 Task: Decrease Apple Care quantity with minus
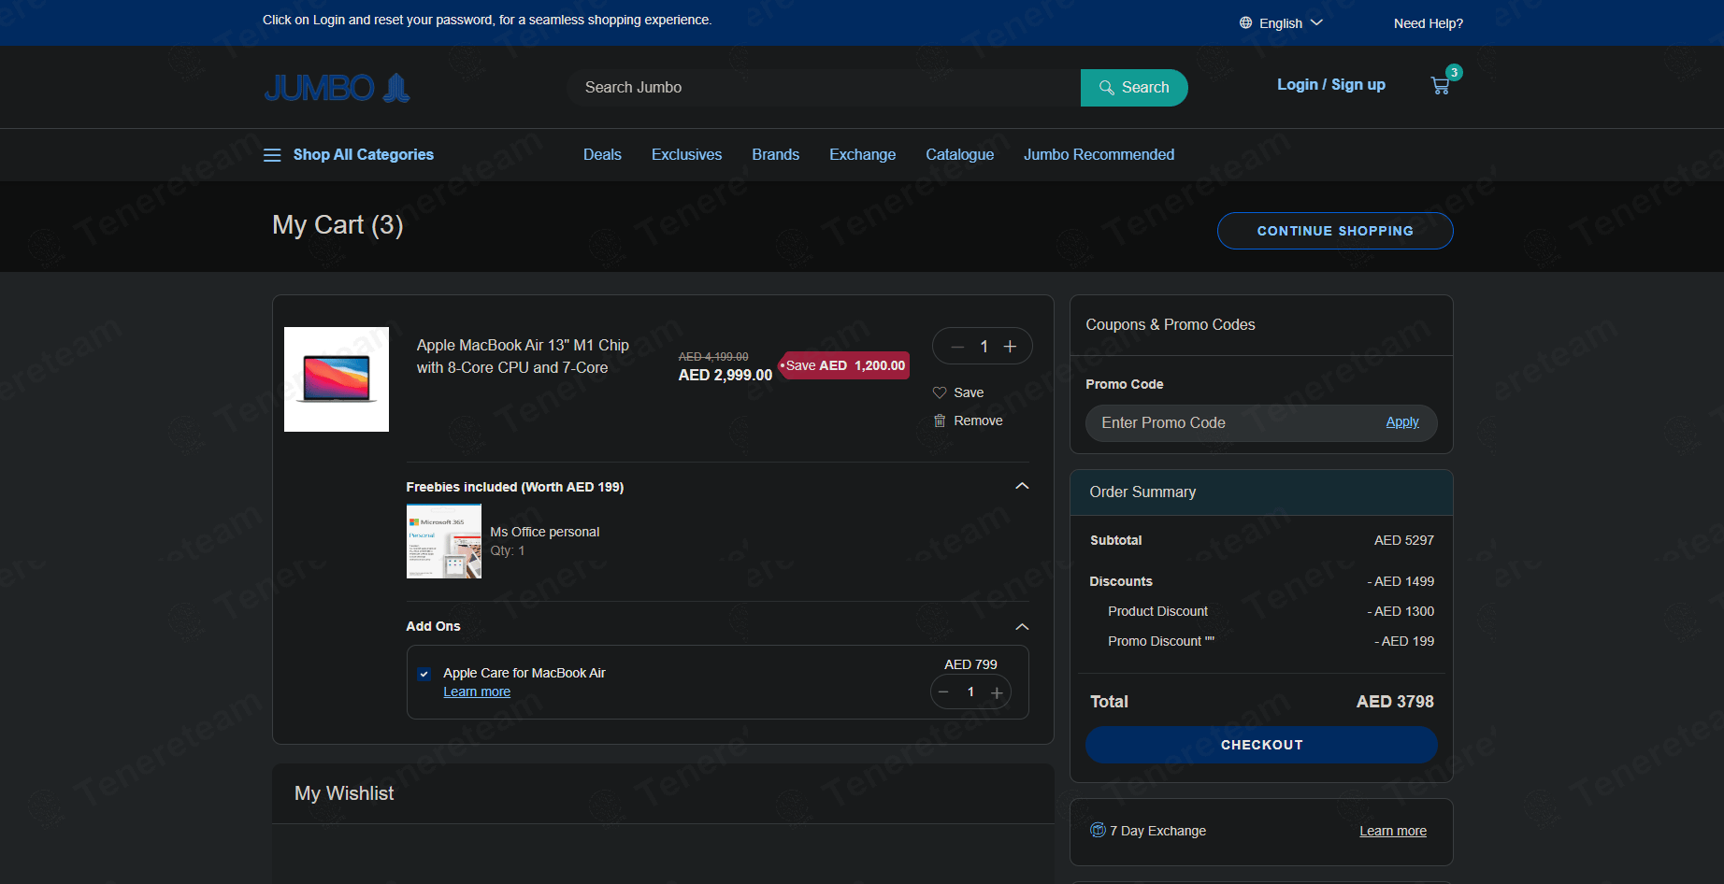click(x=944, y=692)
